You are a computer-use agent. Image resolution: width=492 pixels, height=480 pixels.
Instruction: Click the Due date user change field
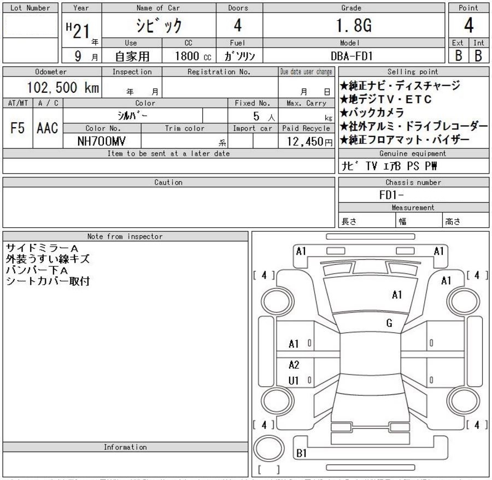point(307,87)
